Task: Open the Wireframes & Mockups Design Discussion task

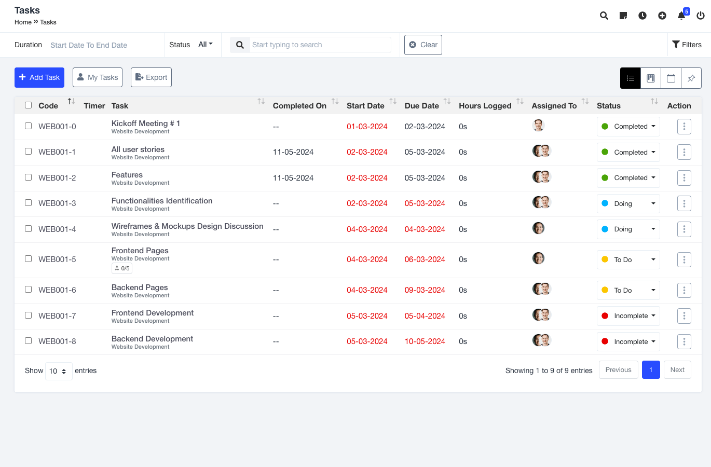Action: tap(187, 226)
